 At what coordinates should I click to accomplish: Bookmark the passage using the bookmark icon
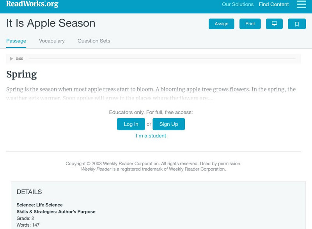[297, 24]
